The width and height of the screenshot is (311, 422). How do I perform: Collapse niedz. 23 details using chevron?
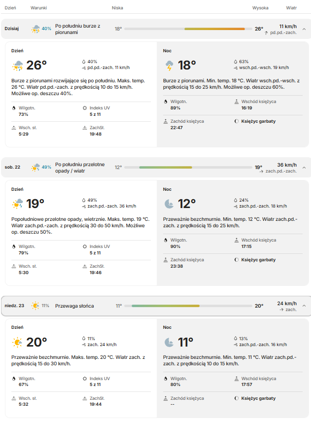(304, 306)
